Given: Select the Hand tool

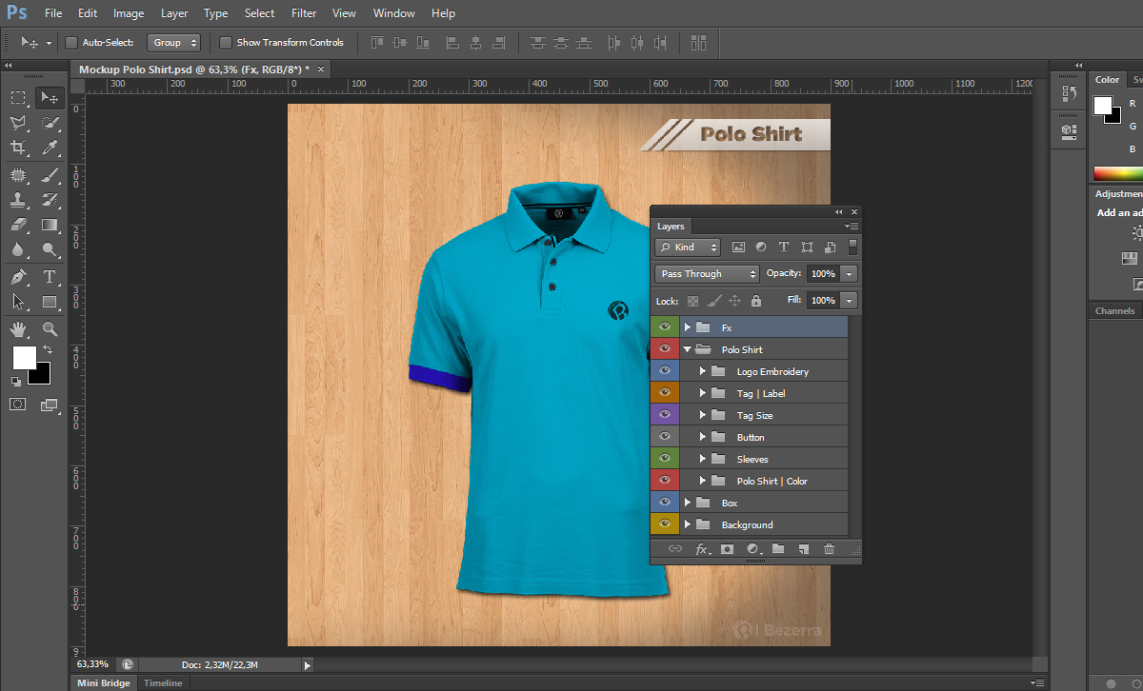Looking at the screenshot, I should [x=18, y=329].
